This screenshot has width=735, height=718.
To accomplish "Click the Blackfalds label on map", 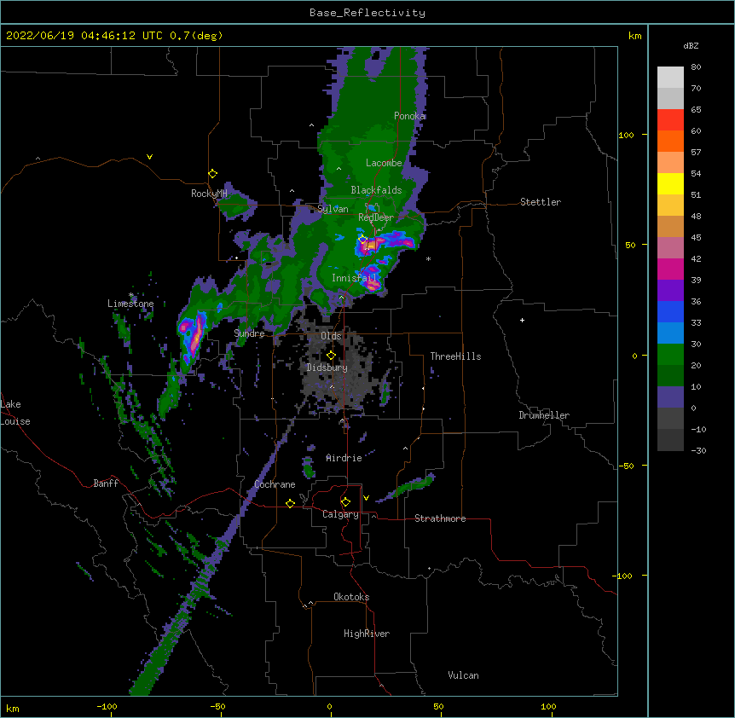I will pyautogui.click(x=376, y=190).
